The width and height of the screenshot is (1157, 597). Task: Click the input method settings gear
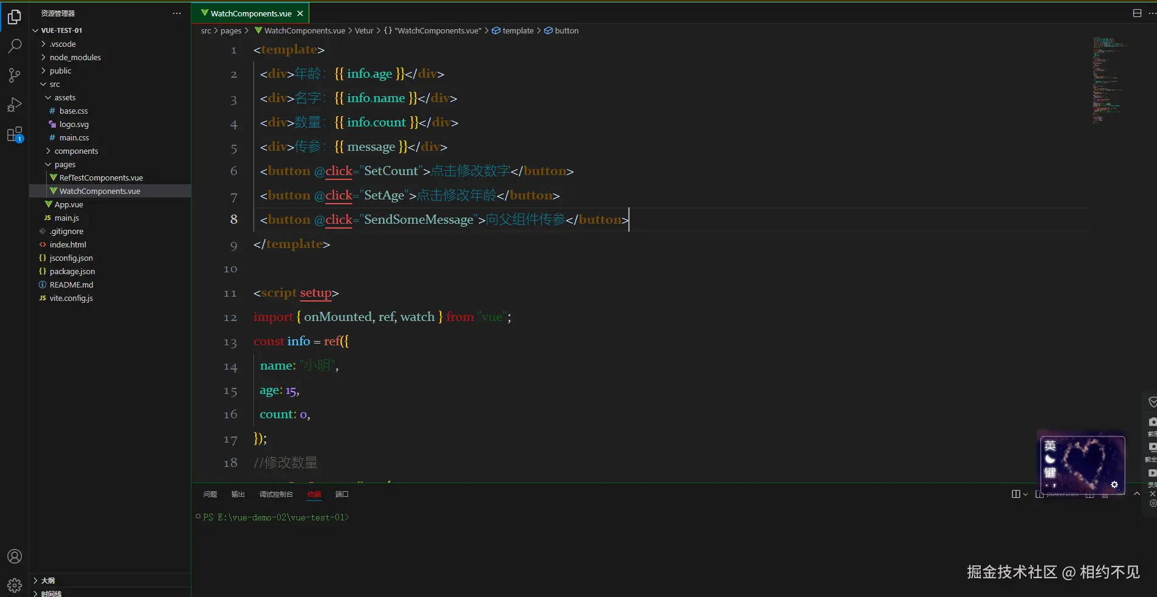pos(1114,485)
